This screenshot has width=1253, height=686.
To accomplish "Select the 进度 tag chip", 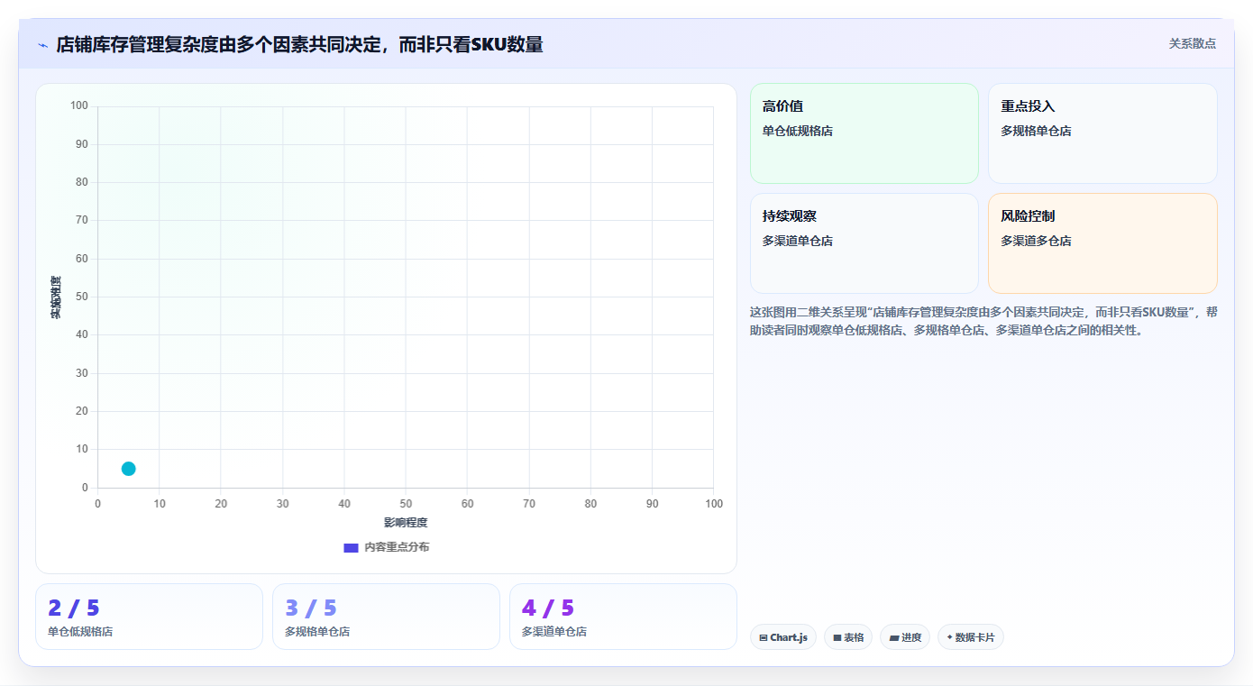I will [905, 637].
